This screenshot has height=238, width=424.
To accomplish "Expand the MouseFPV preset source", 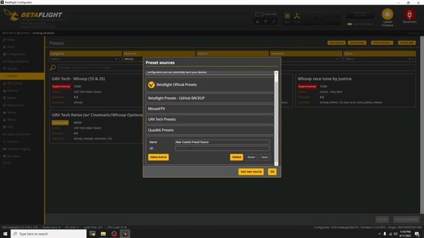I will click(x=210, y=108).
